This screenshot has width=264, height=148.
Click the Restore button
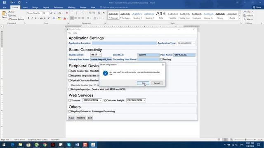(x=81, y=118)
